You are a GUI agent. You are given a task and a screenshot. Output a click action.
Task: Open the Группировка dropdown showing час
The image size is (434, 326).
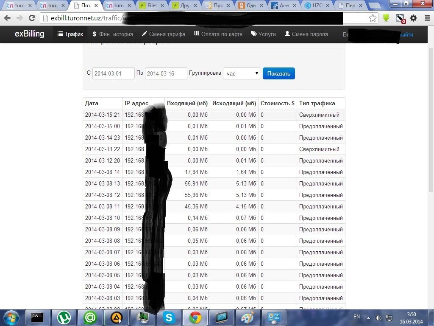[242, 73]
